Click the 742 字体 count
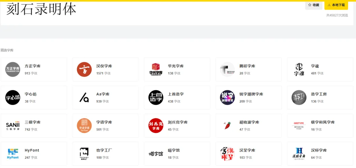This screenshot has width=356, height=168. [x=31, y=129]
